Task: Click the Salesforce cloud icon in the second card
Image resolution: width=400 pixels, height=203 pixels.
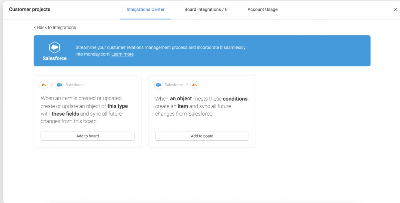Action: (158, 85)
